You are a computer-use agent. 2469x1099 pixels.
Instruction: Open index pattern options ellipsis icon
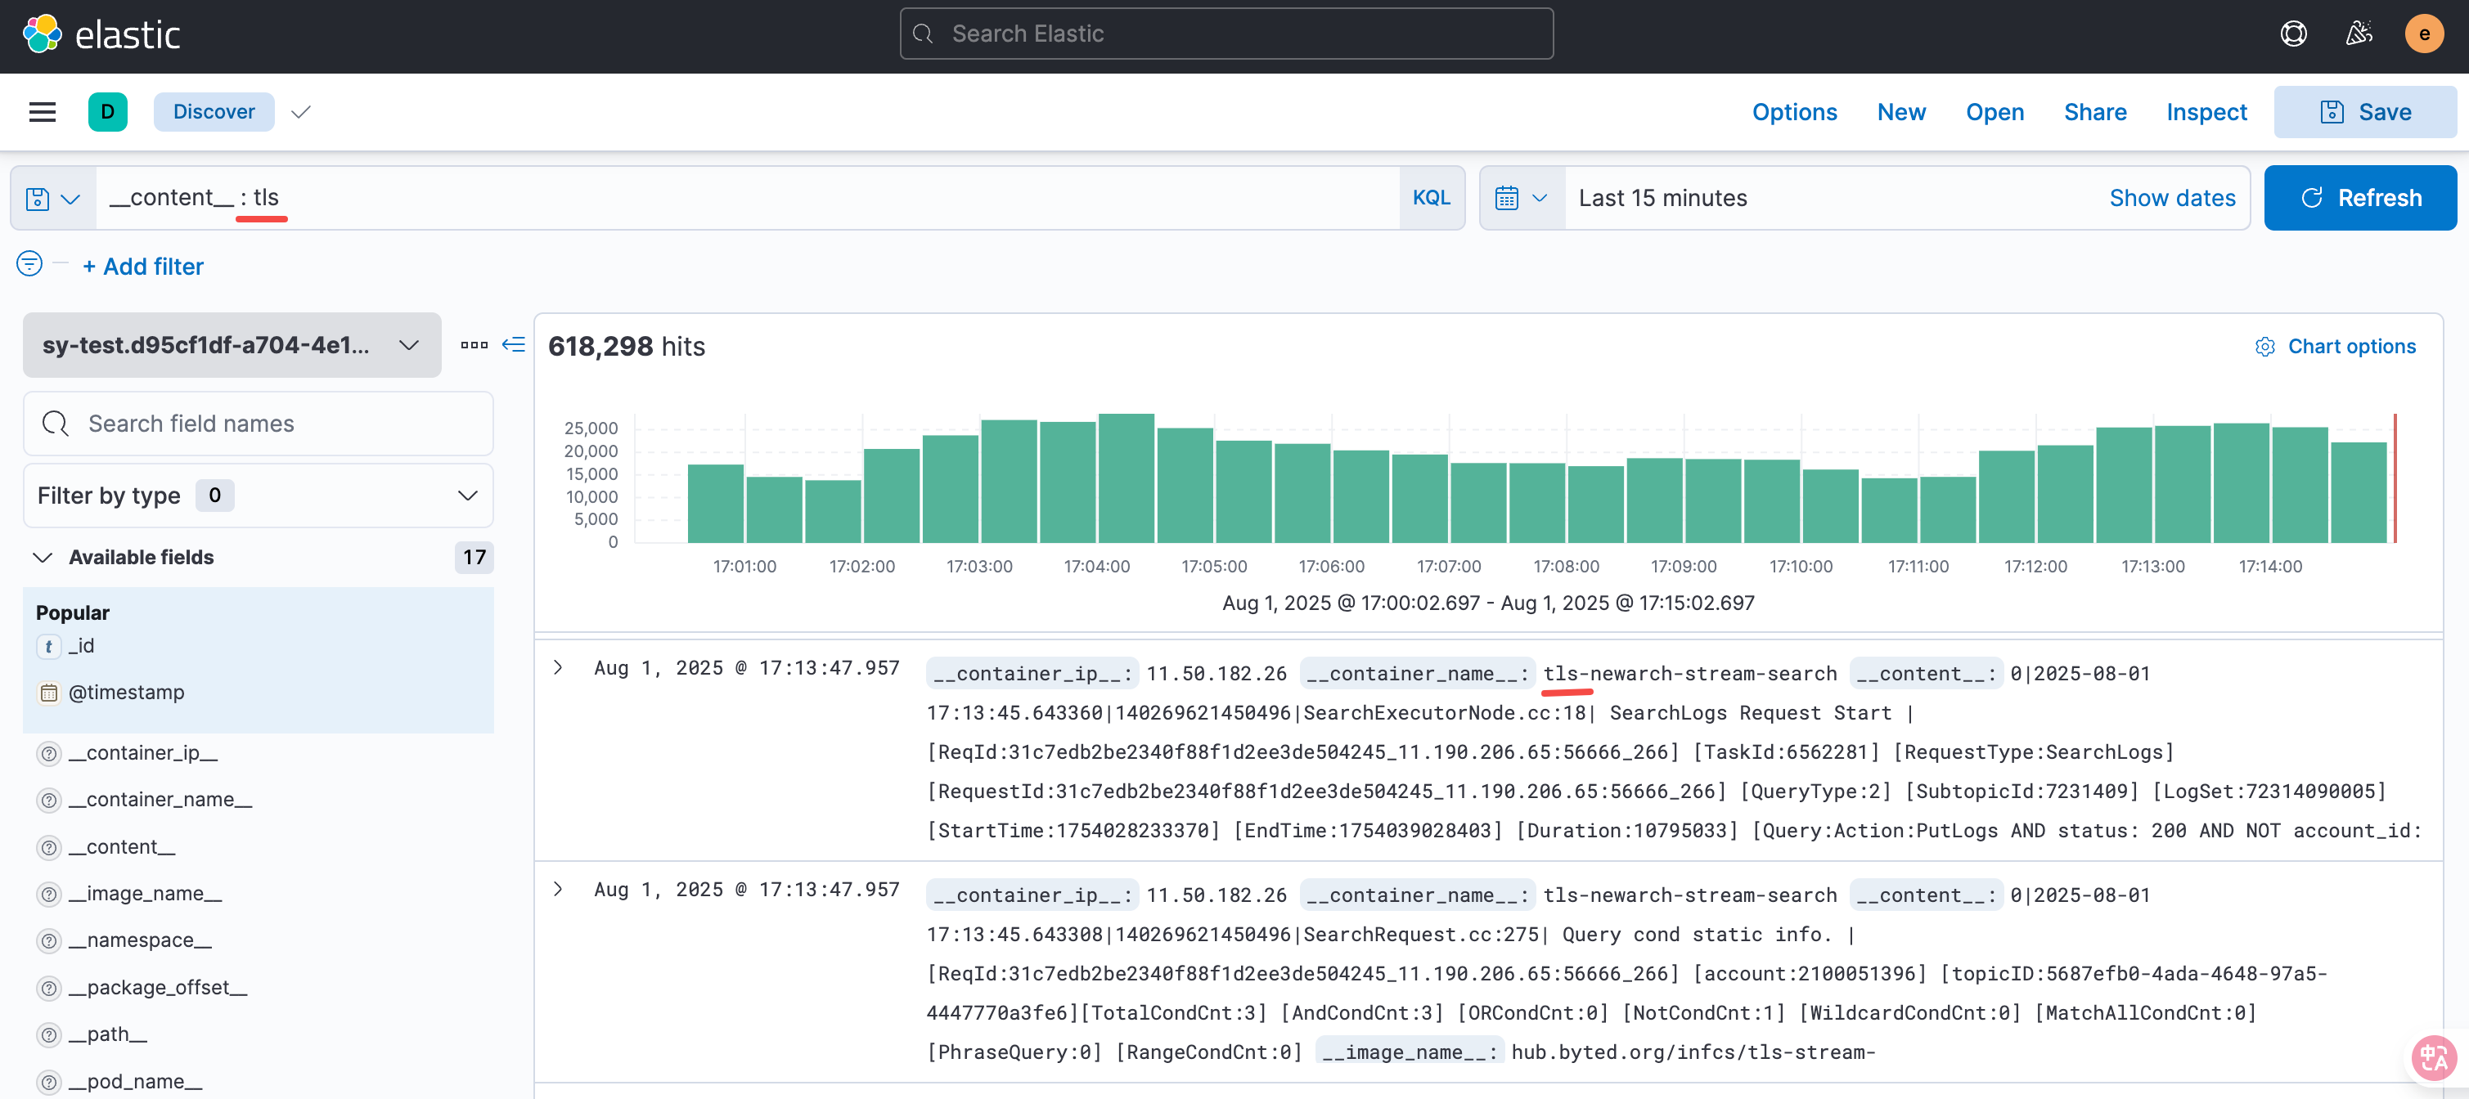pyautogui.click(x=474, y=345)
